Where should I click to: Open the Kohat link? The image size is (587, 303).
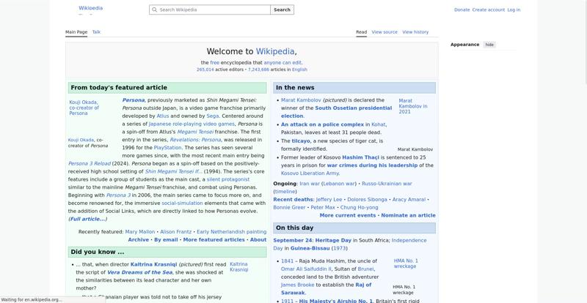coord(379,124)
